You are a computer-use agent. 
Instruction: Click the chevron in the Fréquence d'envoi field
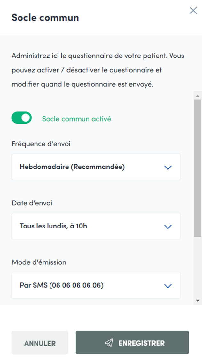(x=168, y=167)
